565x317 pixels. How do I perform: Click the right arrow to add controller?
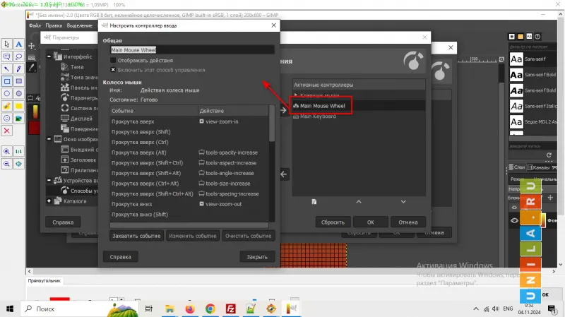[285, 109]
